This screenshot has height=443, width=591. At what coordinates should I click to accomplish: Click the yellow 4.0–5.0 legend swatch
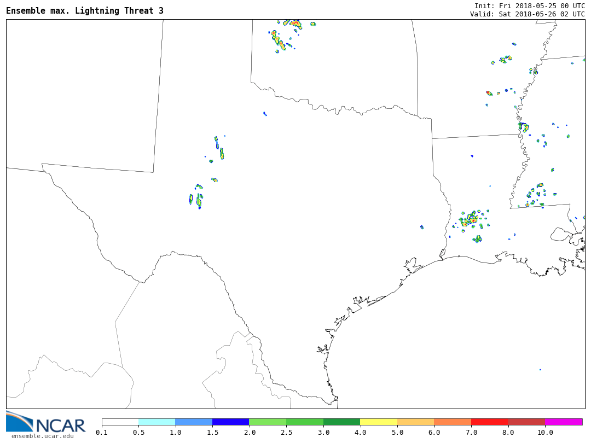379,422
